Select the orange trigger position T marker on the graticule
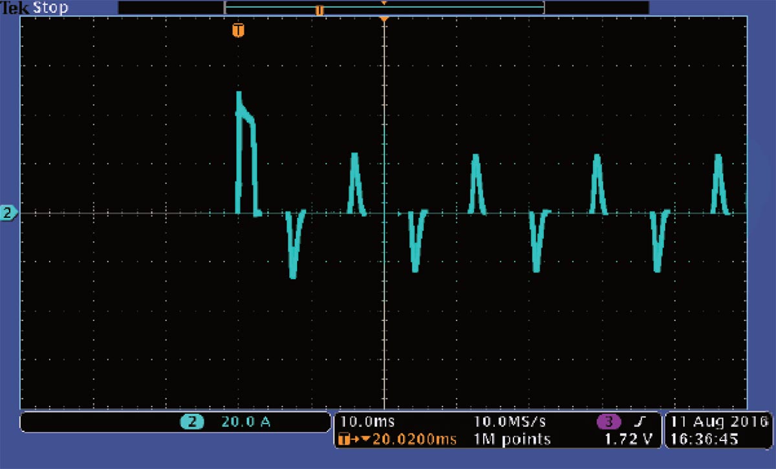The image size is (776, 469). click(x=239, y=30)
